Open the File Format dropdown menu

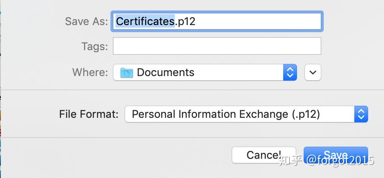click(246, 114)
